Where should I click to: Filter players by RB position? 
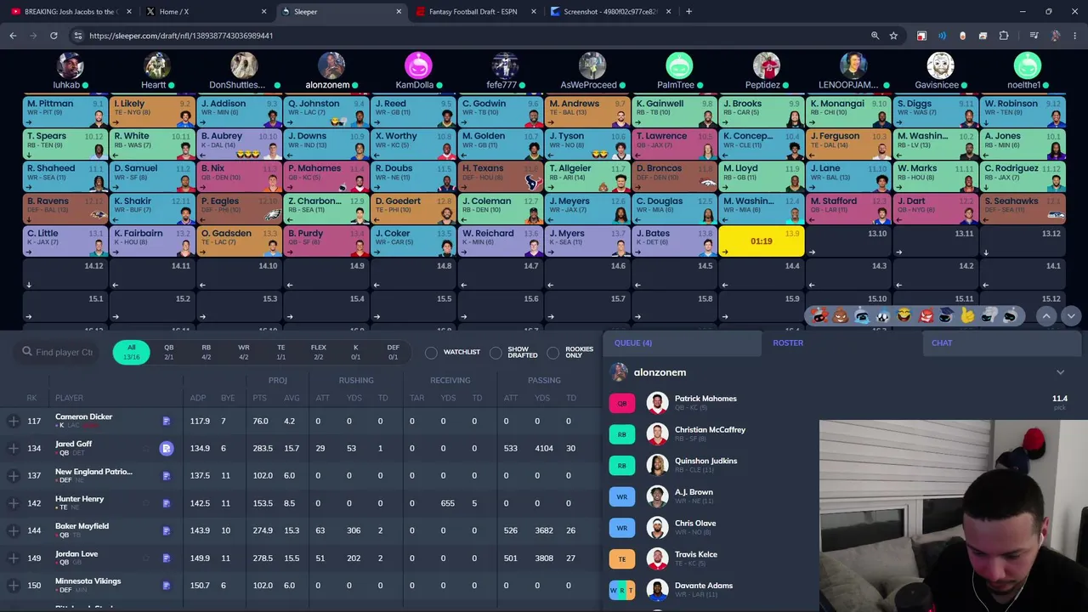(x=206, y=352)
